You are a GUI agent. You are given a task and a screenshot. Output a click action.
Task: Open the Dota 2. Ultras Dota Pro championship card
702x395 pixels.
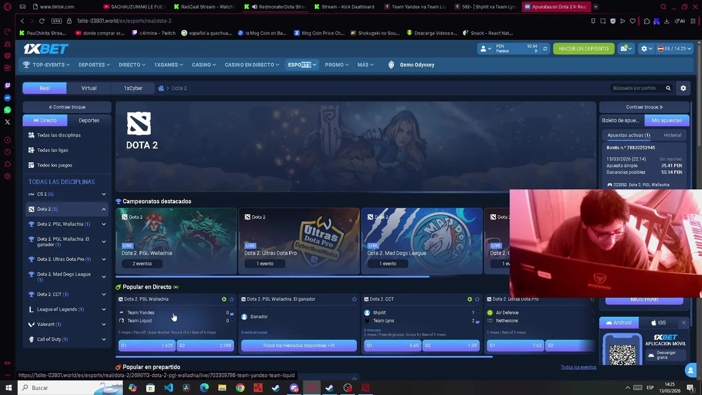(299, 241)
